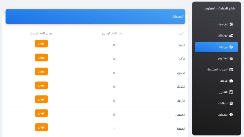Click the شارع الحوادث - القضارف sidebar title
Screen dimensions: 244x137
220,8
